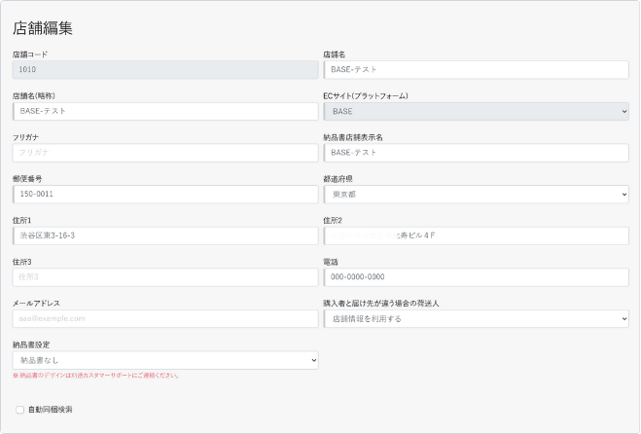Open the 荷送人 dropdown showing 店舗情報を利用する
Screen dimensions: 641x434
pyautogui.click(x=476, y=318)
